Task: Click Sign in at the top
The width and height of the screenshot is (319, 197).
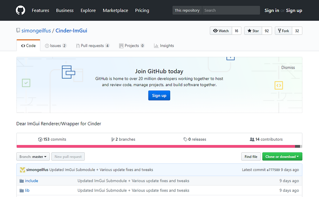Action: tap(271, 10)
